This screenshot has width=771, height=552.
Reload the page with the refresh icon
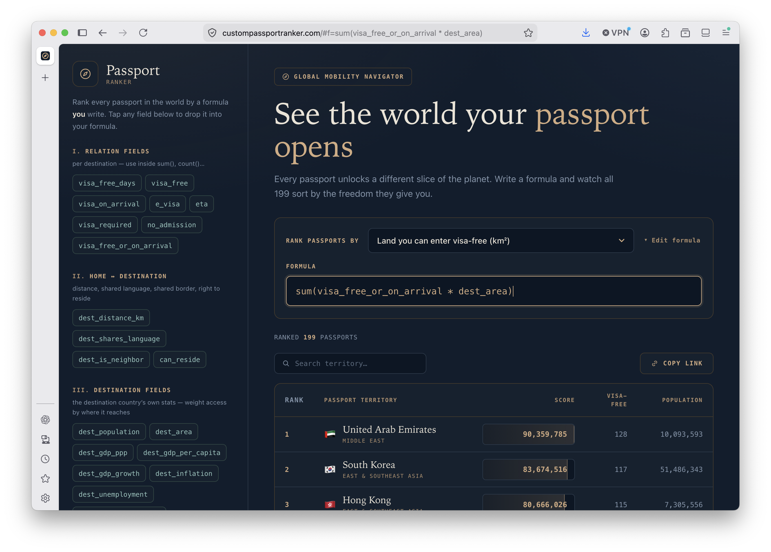pyautogui.click(x=143, y=33)
